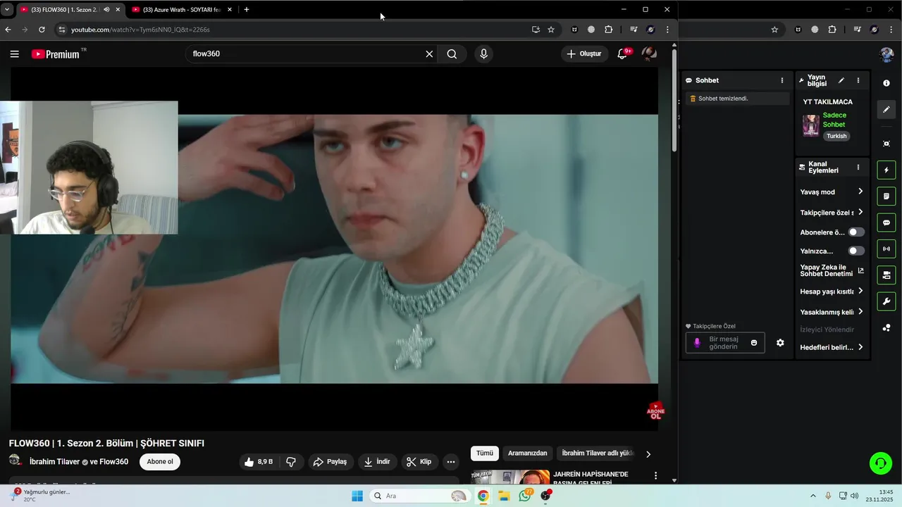Expand Yavaş mod options
The width and height of the screenshot is (902, 507).
[832, 192]
